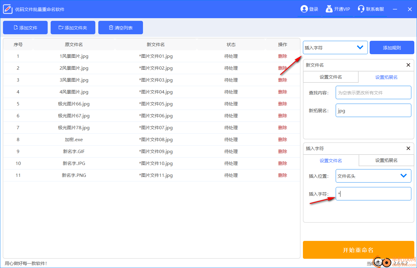Delete row 新名字.PNG
The width and height of the screenshot is (417, 268).
coord(283,175)
